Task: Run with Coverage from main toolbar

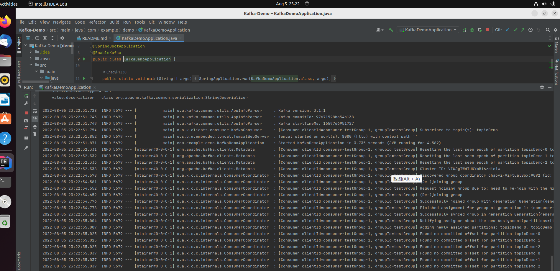Action: tap(480, 30)
